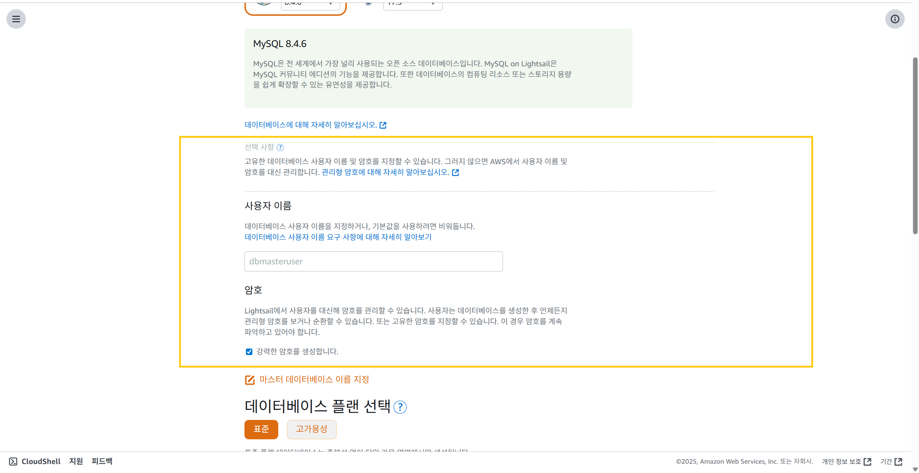The image size is (919, 473).
Task: Uncheck 강력한 암호를 생성합니다 checkbox
Action: 249,352
